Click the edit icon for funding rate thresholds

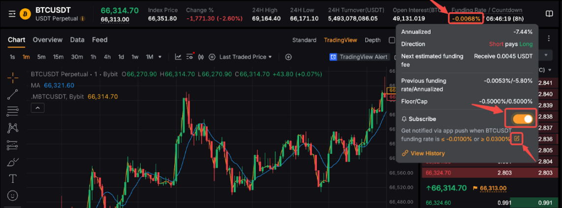tap(517, 139)
